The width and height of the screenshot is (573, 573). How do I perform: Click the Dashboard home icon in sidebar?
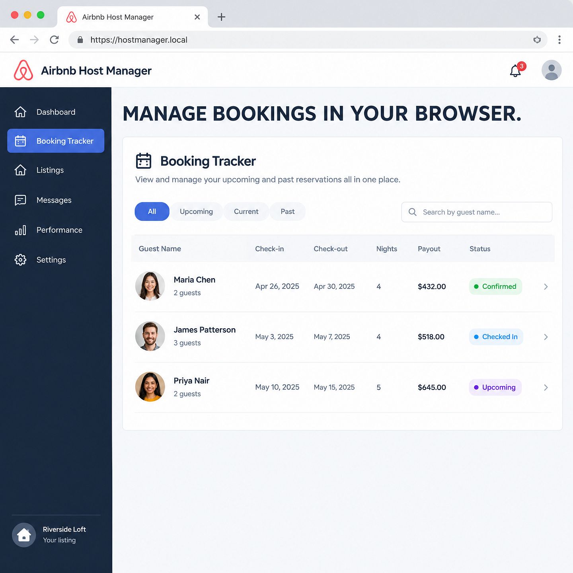20,112
